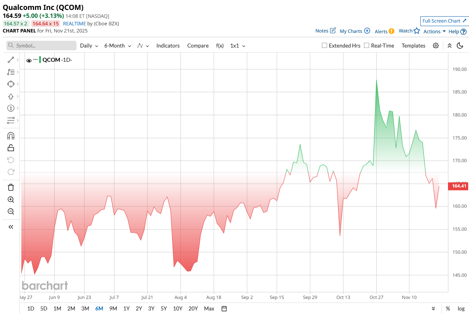Select the line drawing tool
469x314 pixels.
pos(11,60)
